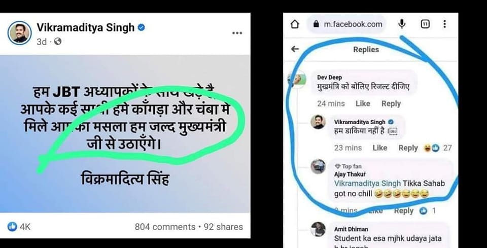
Task: Open Dev Deep's profile picture
Action: (296, 81)
